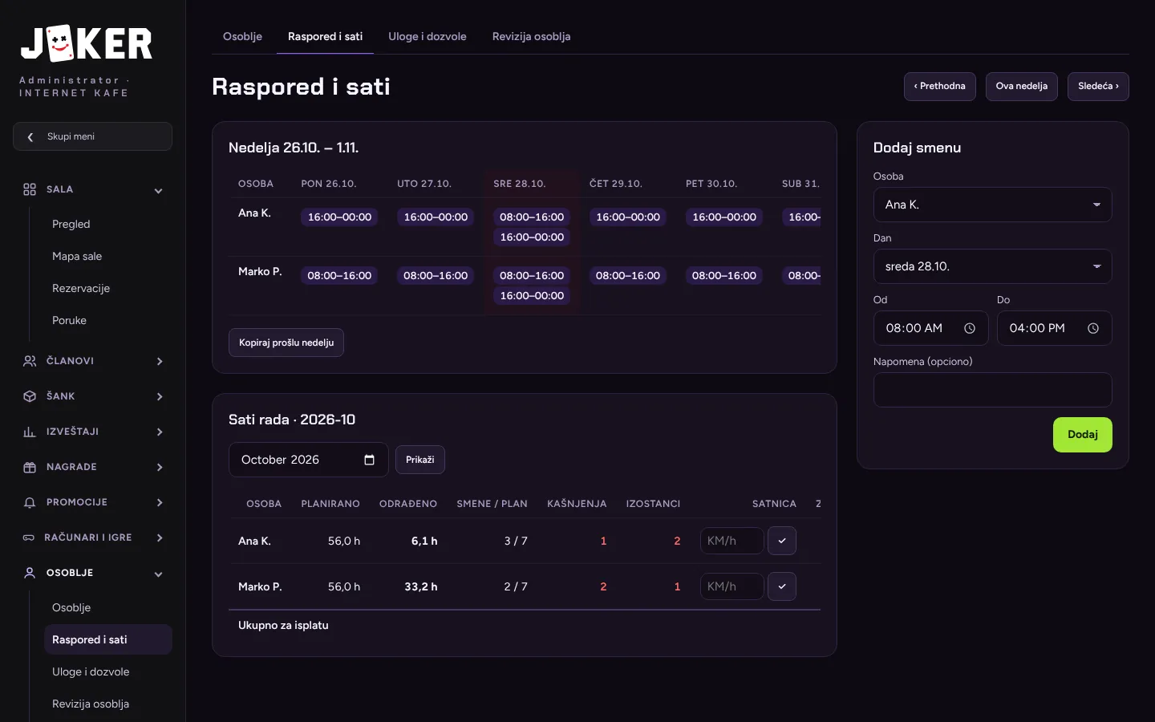
Task: Click the Prikaži button
Action: (x=420, y=460)
